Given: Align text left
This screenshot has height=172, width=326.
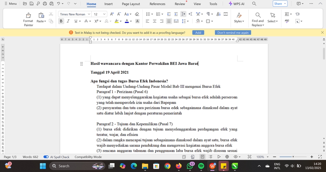Looking at the screenshot, I should (x=147, y=21).
